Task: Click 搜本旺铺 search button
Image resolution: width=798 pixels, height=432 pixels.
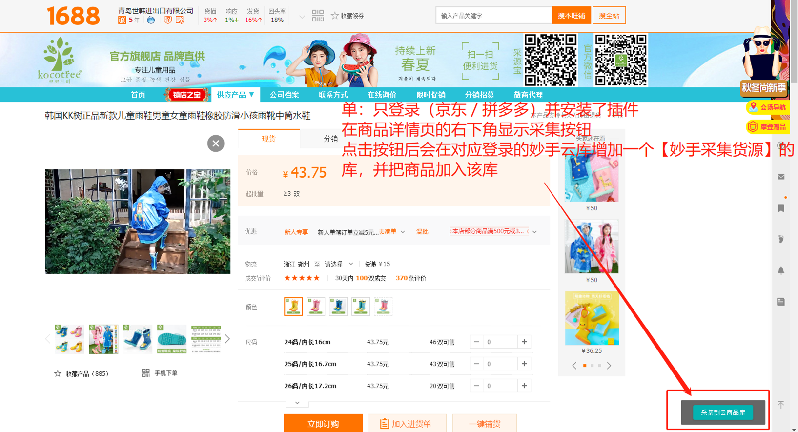Action: [x=572, y=16]
